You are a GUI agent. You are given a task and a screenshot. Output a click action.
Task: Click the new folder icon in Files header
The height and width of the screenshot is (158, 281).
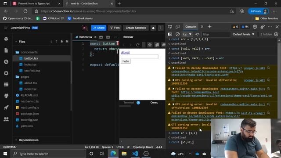click(x=67, y=41)
